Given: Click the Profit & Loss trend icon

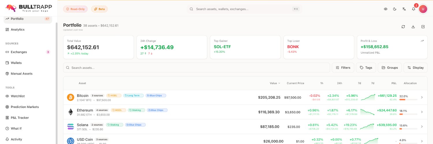Looking at the screenshot, I should tap(422, 41).
